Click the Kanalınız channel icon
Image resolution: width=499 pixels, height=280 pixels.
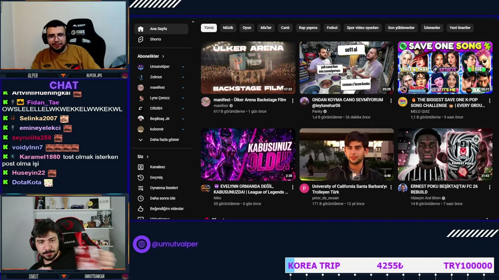[x=141, y=167]
